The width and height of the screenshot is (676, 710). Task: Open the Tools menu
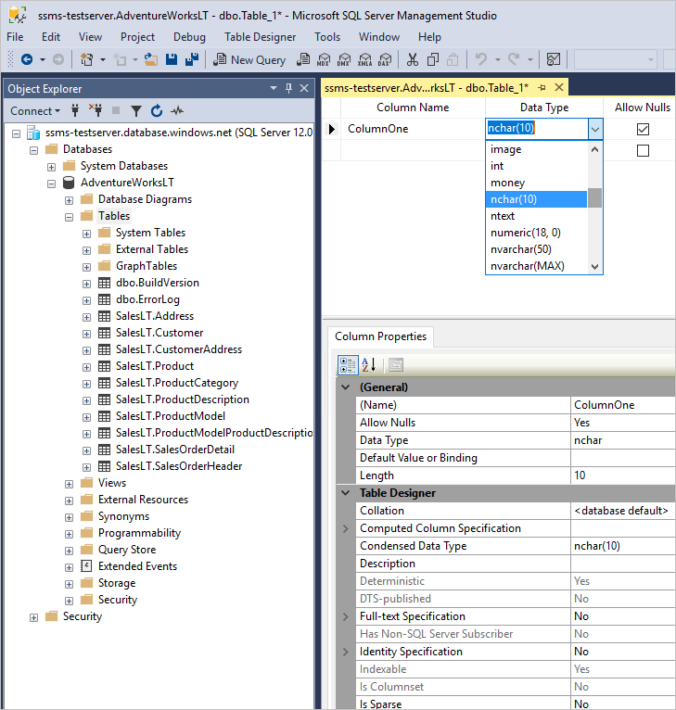(327, 37)
